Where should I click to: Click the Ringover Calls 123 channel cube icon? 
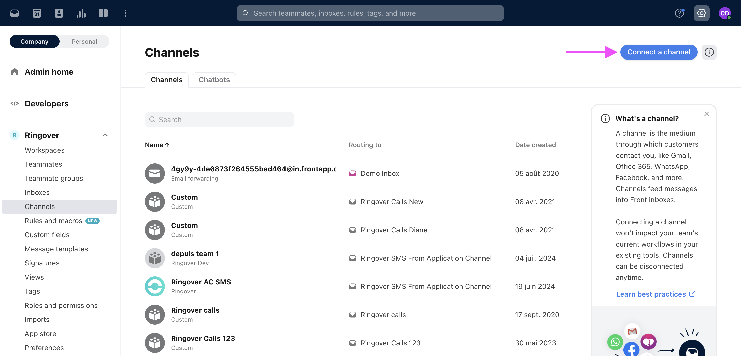tap(155, 343)
